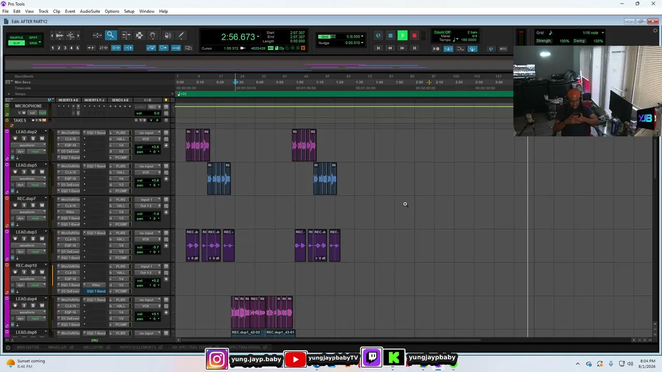Image resolution: width=662 pixels, height=372 pixels.
Task: Open the RVox insert on REC.dup10
Action: [96, 285]
